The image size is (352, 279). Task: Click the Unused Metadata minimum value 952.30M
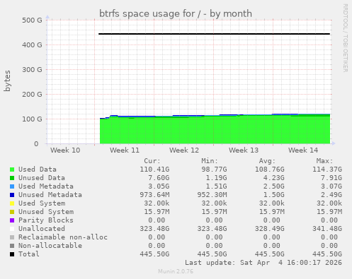point(212,195)
